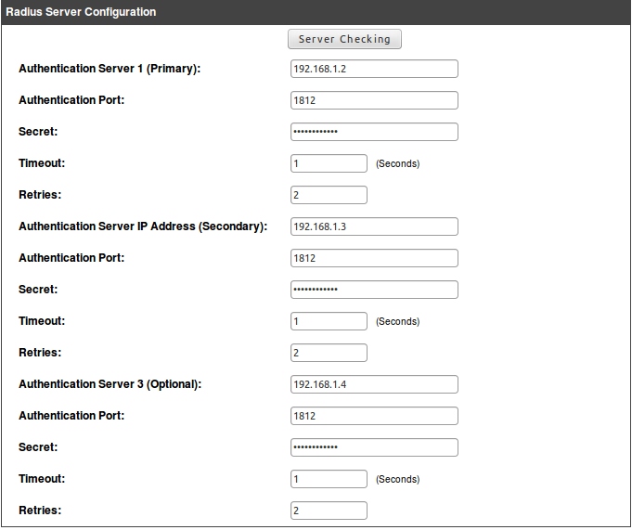
Task: Select the primary server Retries field
Action: 329,195
